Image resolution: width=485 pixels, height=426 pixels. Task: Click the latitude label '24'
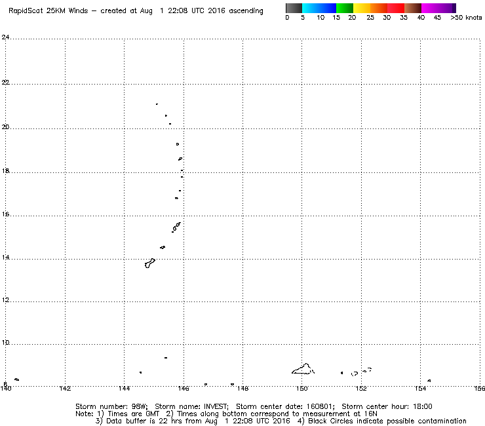tap(5, 37)
